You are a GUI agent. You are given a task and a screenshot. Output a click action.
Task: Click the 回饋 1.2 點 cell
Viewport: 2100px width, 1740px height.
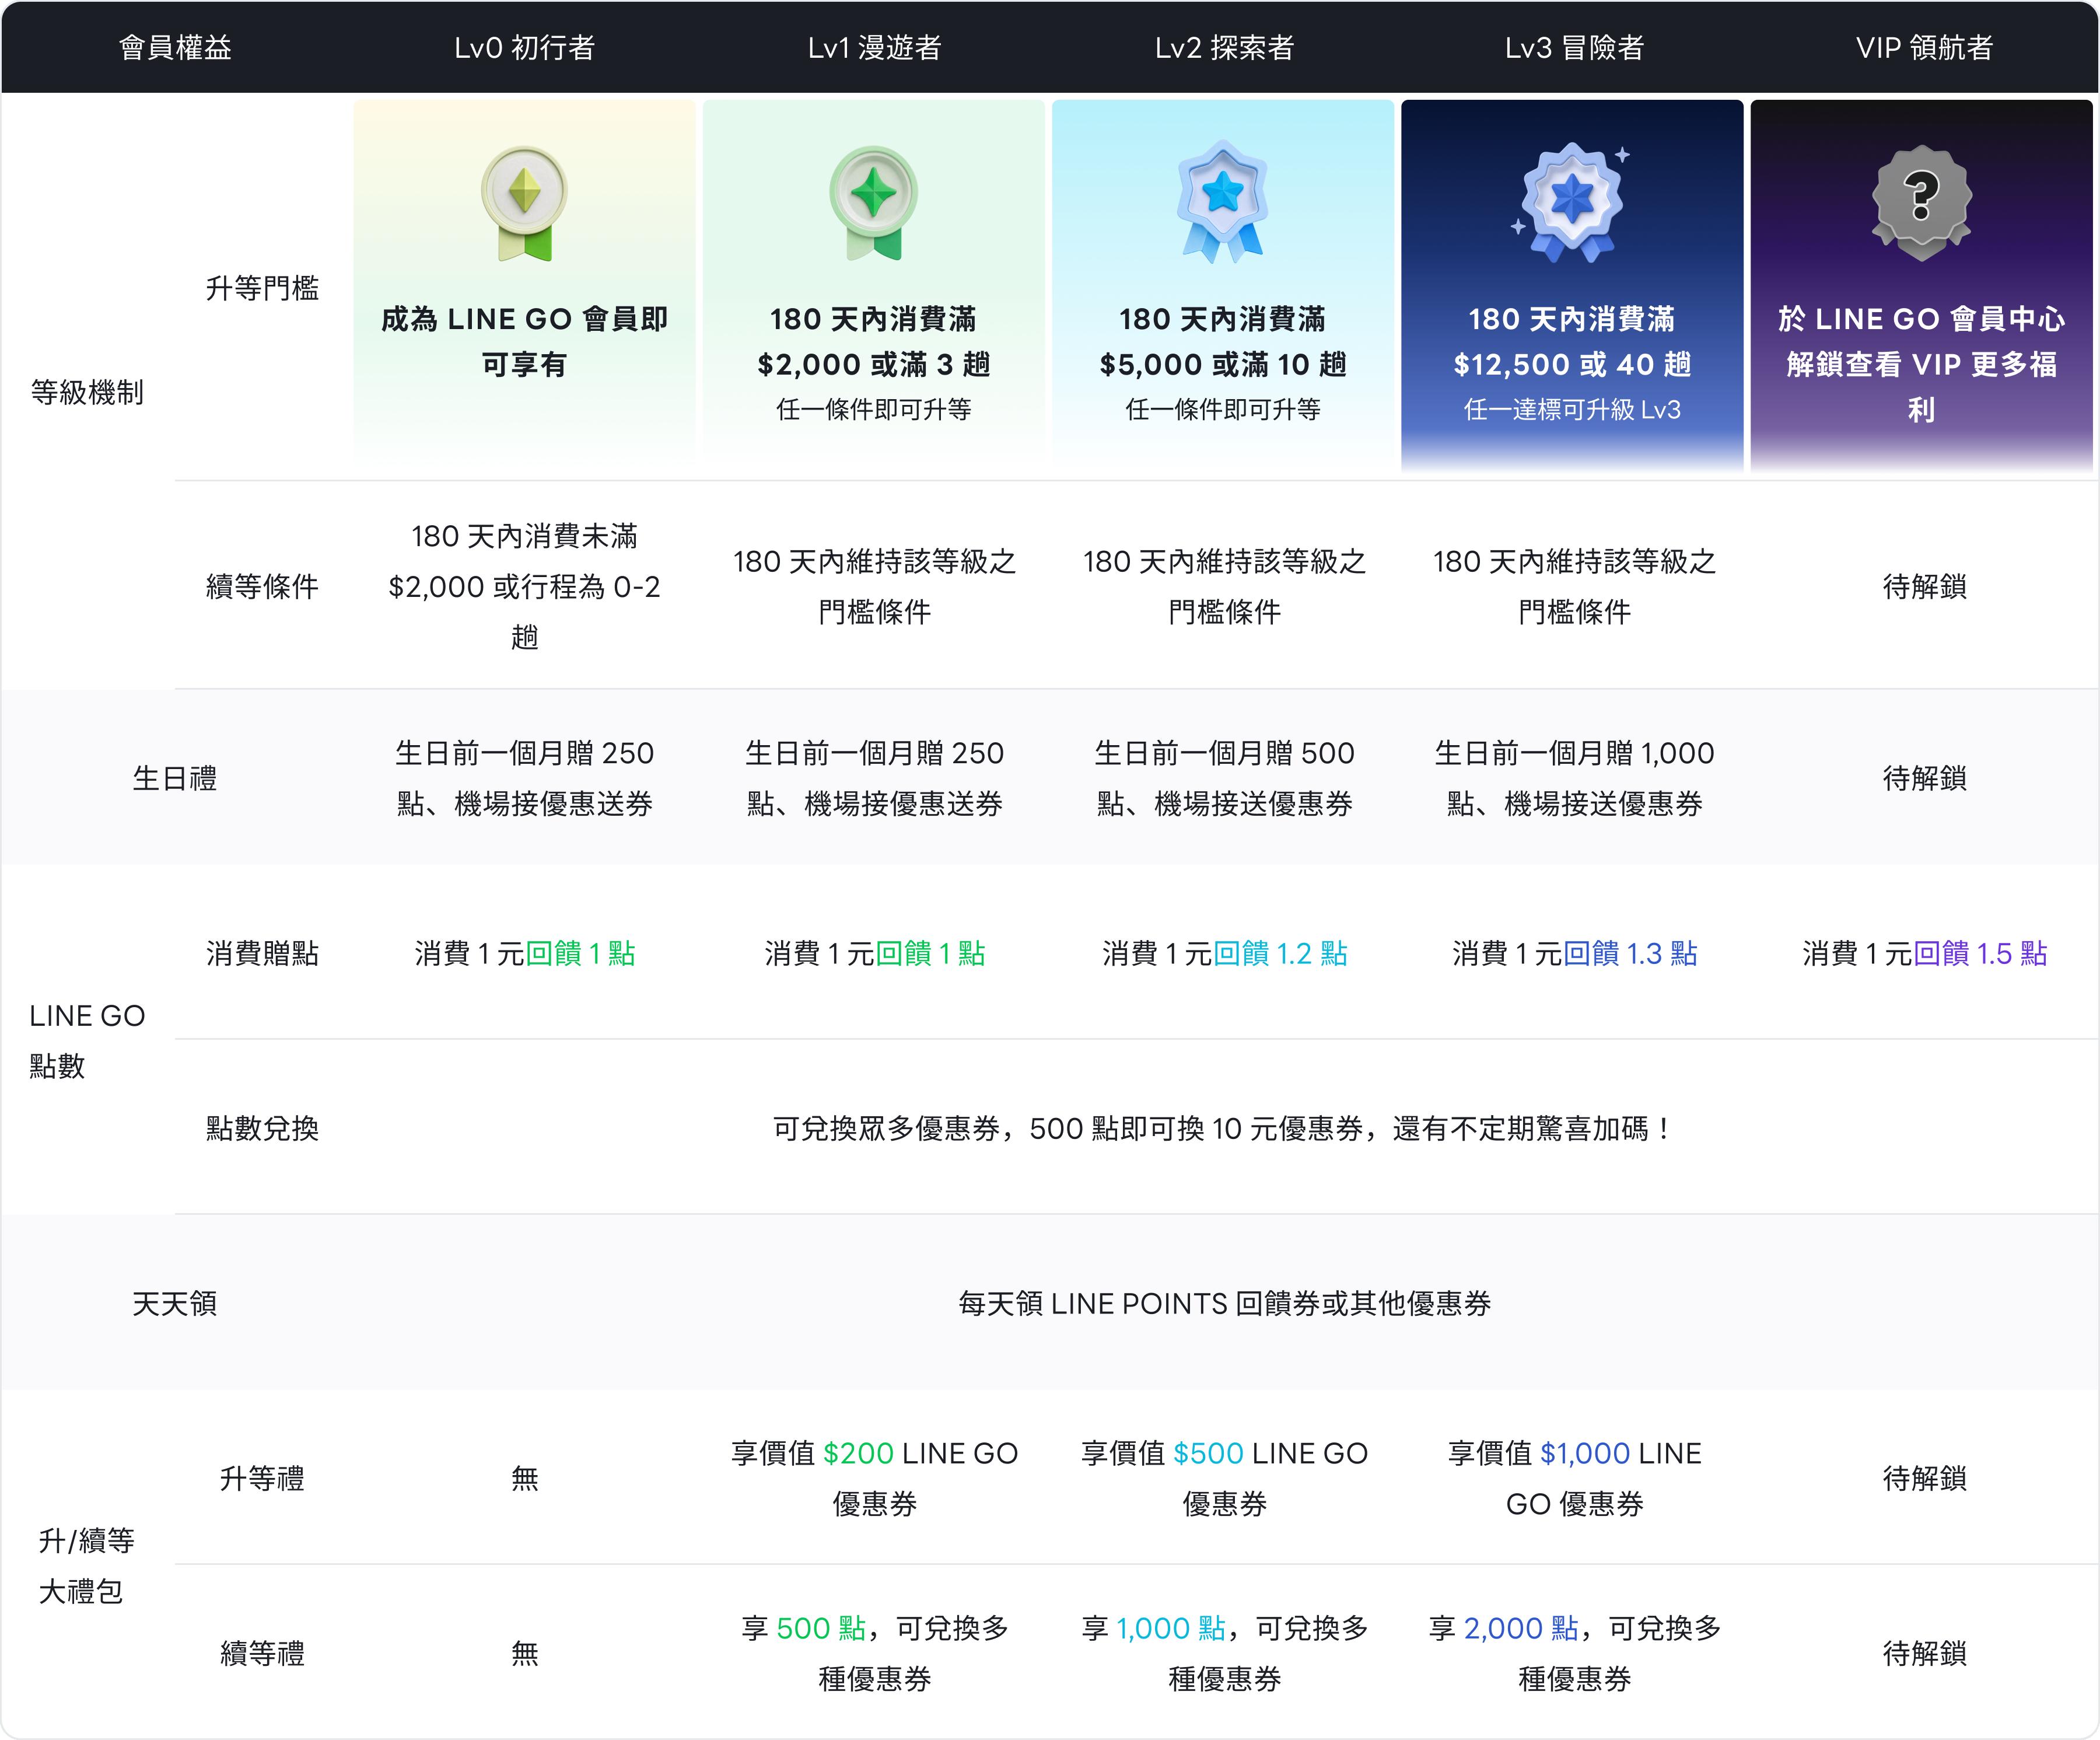[x=1224, y=953]
